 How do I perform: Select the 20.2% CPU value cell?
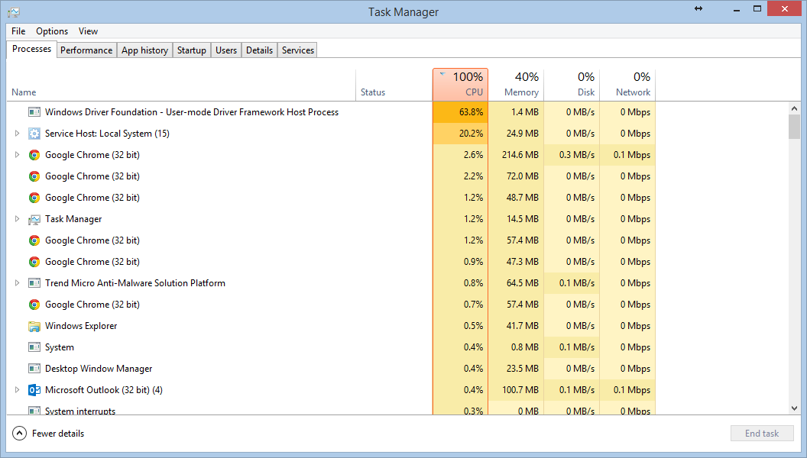[x=460, y=134]
